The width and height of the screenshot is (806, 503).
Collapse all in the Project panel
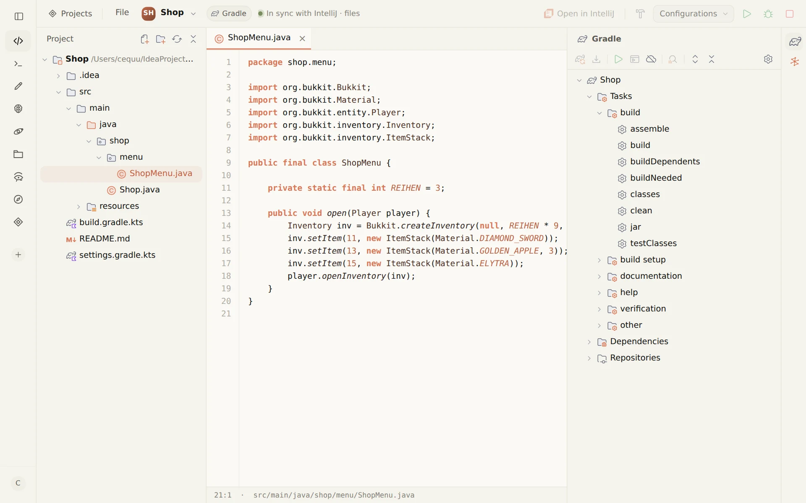[193, 39]
